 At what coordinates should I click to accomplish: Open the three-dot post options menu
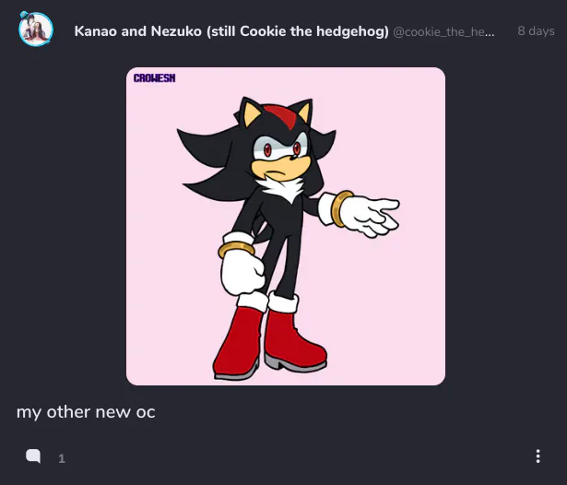tap(538, 456)
